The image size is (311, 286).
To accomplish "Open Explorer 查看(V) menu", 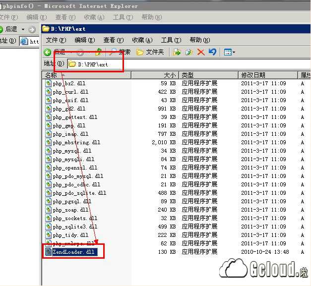I will pos(114,40).
